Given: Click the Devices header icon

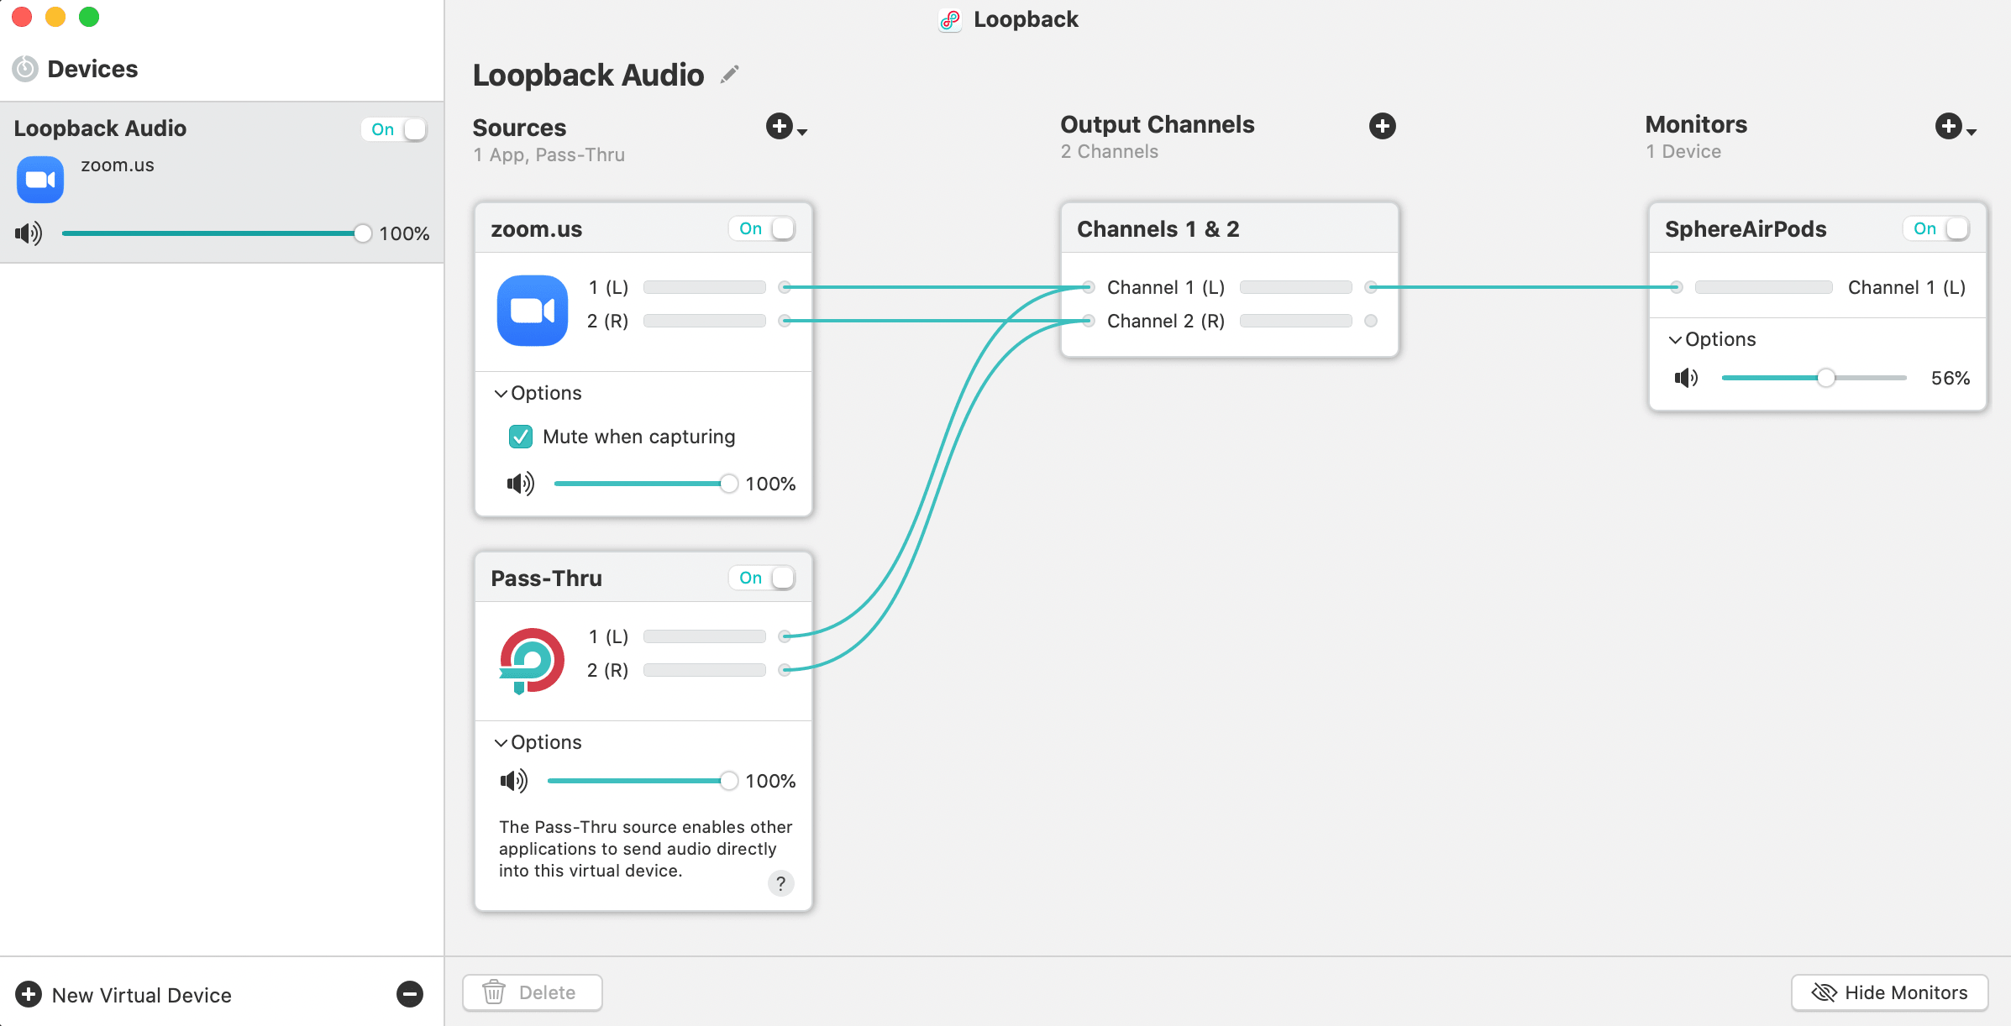Looking at the screenshot, I should (25, 69).
